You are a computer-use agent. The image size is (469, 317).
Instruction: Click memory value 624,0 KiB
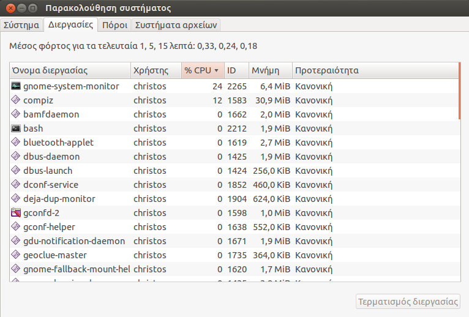click(x=272, y=198)
